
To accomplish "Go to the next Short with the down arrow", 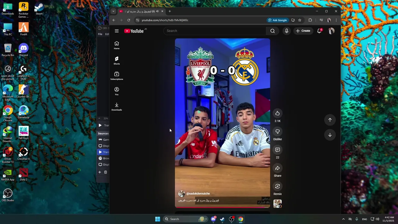I will click(330, 135).
